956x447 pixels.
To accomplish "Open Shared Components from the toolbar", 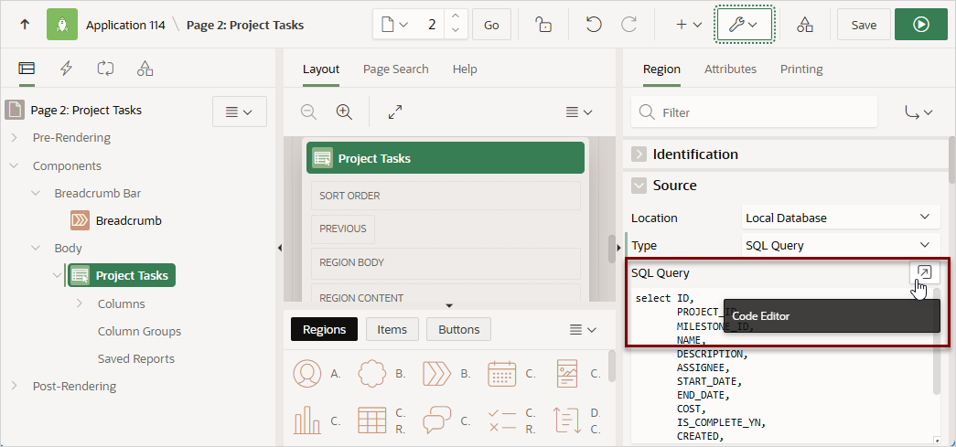I will point(805,25).
